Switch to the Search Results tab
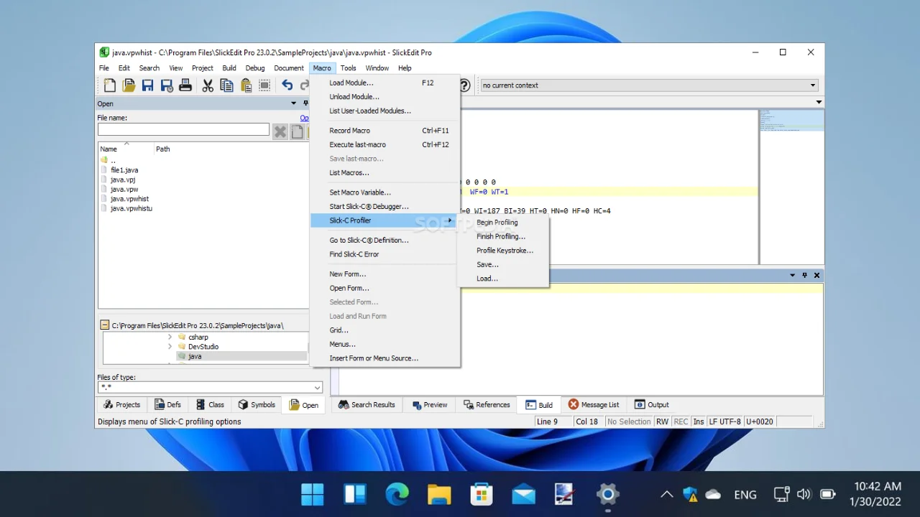 point(367,405)
